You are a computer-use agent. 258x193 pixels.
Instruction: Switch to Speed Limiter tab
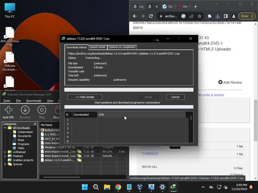(x=98, y=47)
